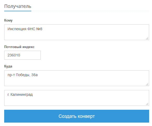
Task: Place cursor after 38а in address field
Action: 38,75
